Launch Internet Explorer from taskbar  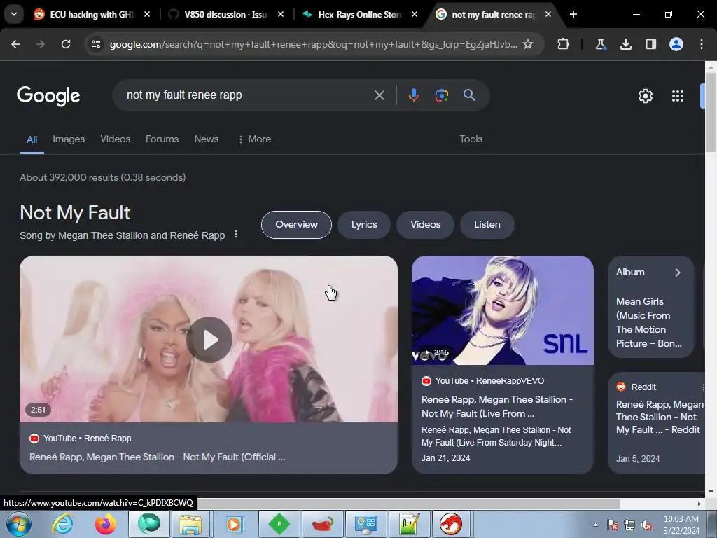click(x=62, y=524)
